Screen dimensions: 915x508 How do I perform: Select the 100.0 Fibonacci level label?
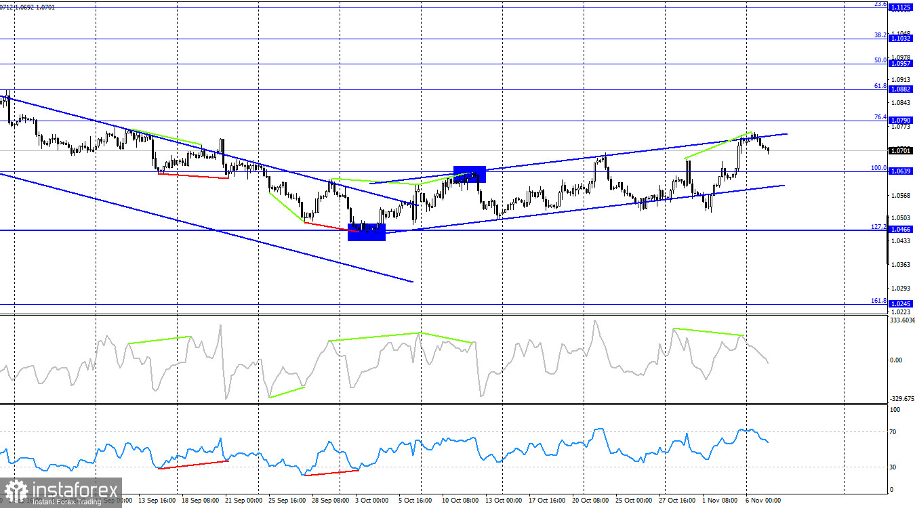[878, 167]
